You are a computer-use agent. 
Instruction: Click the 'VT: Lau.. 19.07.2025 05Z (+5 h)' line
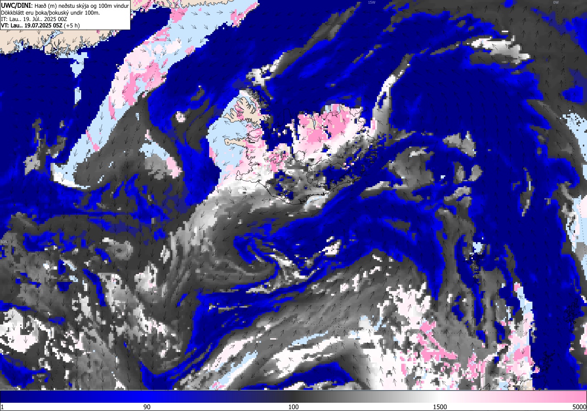point(40,26)
